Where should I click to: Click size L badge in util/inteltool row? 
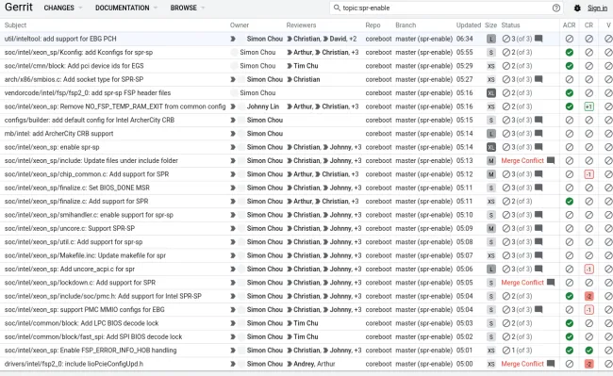(x=491, y=39)
